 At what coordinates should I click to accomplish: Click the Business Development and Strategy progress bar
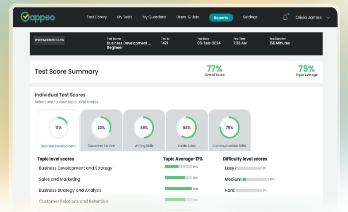pos(178,167)
